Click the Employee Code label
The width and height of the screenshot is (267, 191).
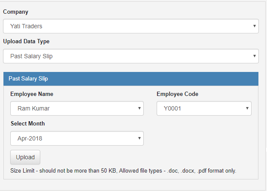(x=178, y=94)
